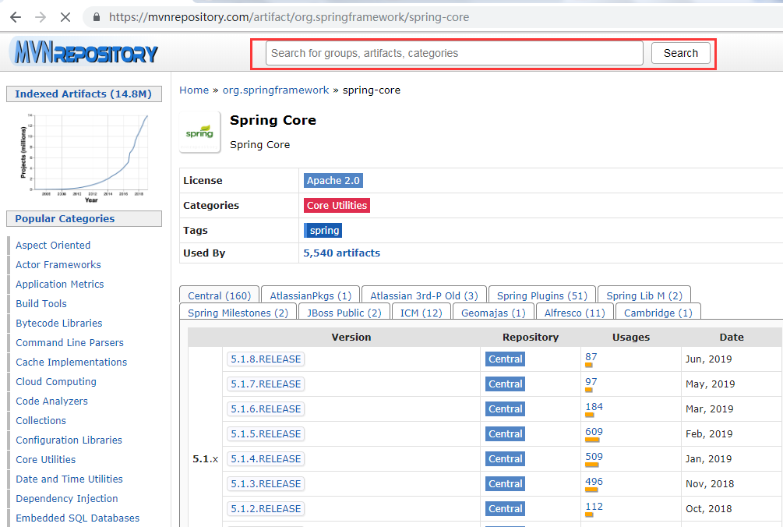Open Actor Frameworks category
Image resolution: width=783 pixels, height=527 pixels.
[x=58, y=265]
